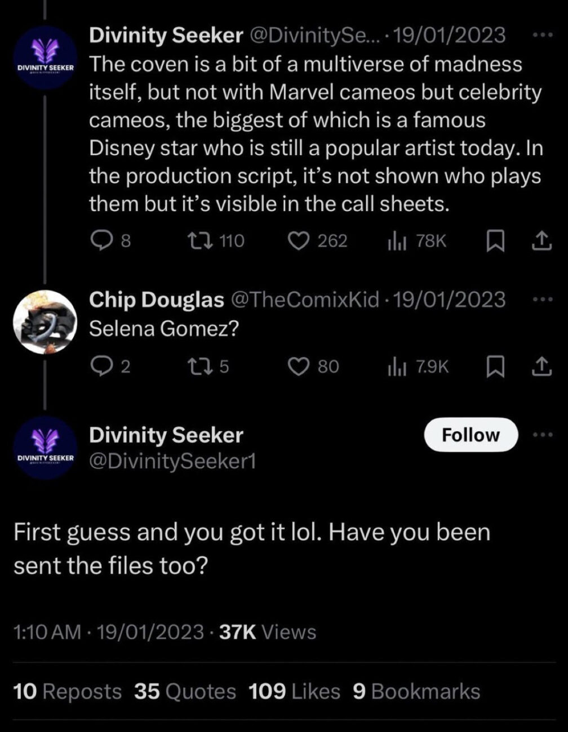The width and height of the screenshot is (568, 732).
Task: Open more options on Chip Douglas tweet
Action: coord(543,300)
